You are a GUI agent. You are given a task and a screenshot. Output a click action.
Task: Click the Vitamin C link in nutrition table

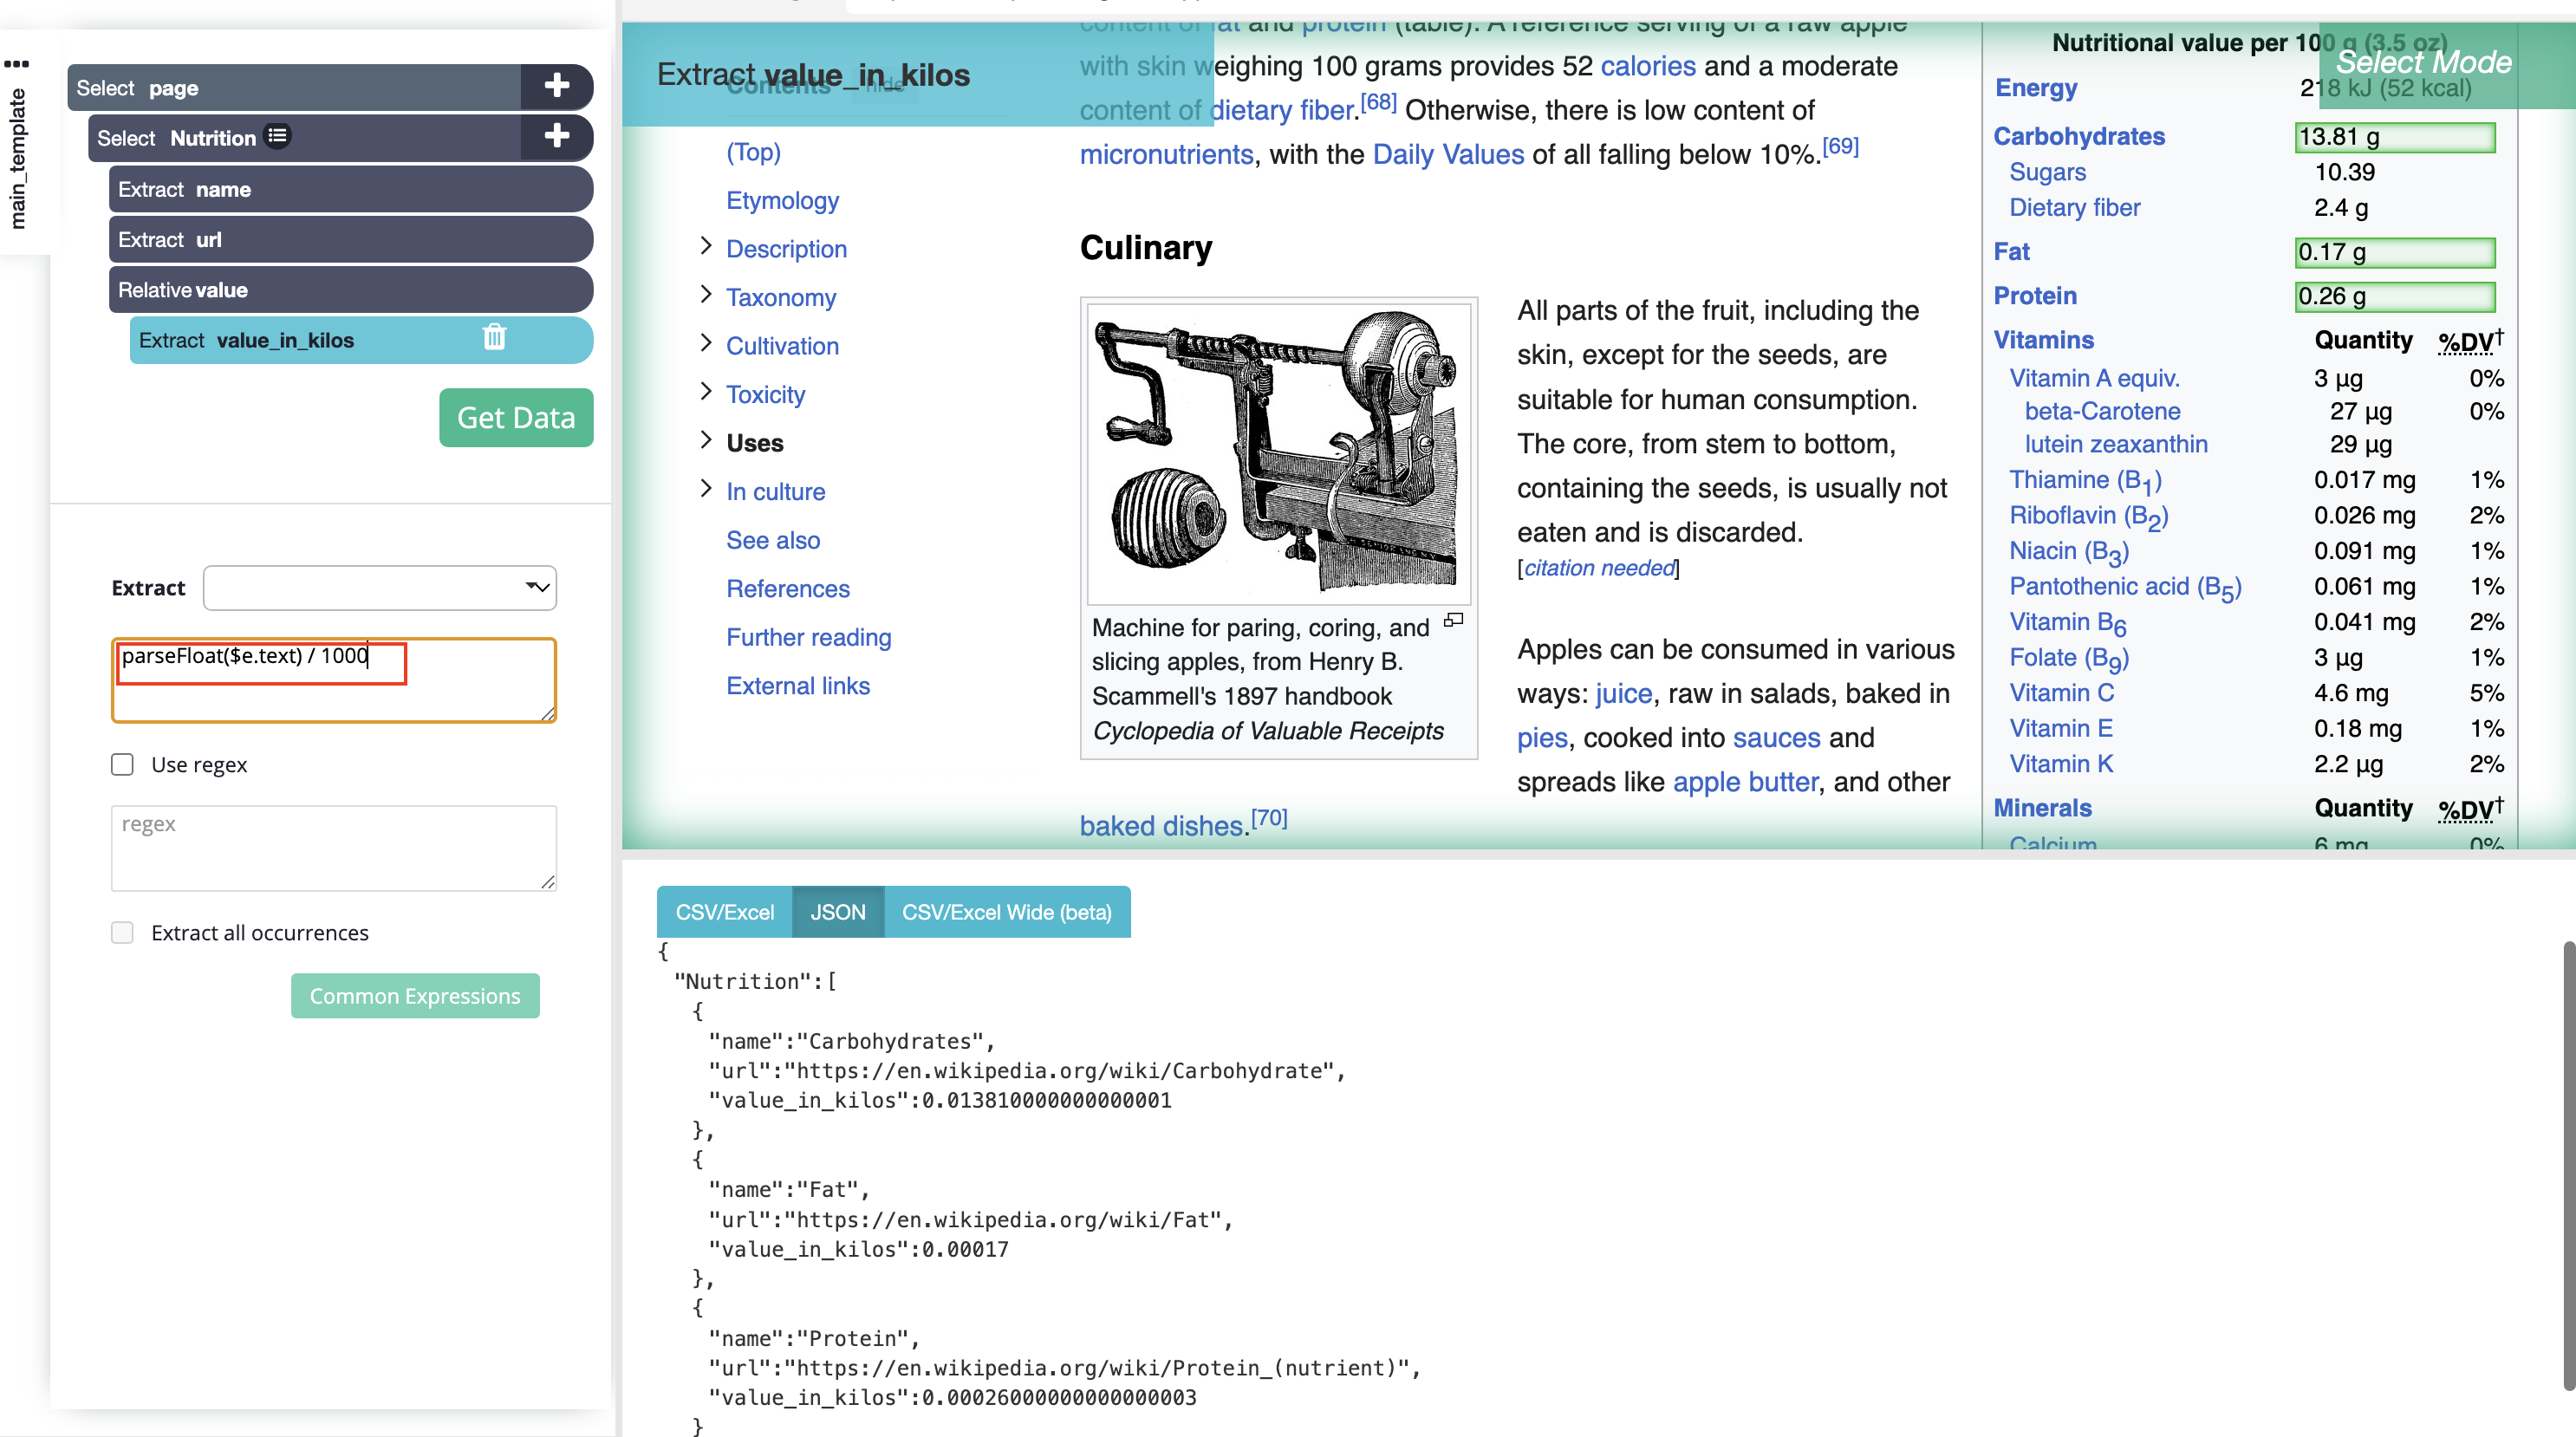[x=2061, y=692]
